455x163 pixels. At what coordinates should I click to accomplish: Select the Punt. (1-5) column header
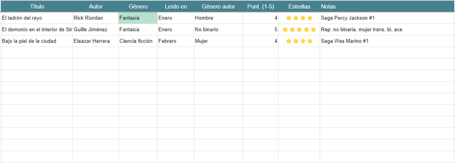coord(260,6)
